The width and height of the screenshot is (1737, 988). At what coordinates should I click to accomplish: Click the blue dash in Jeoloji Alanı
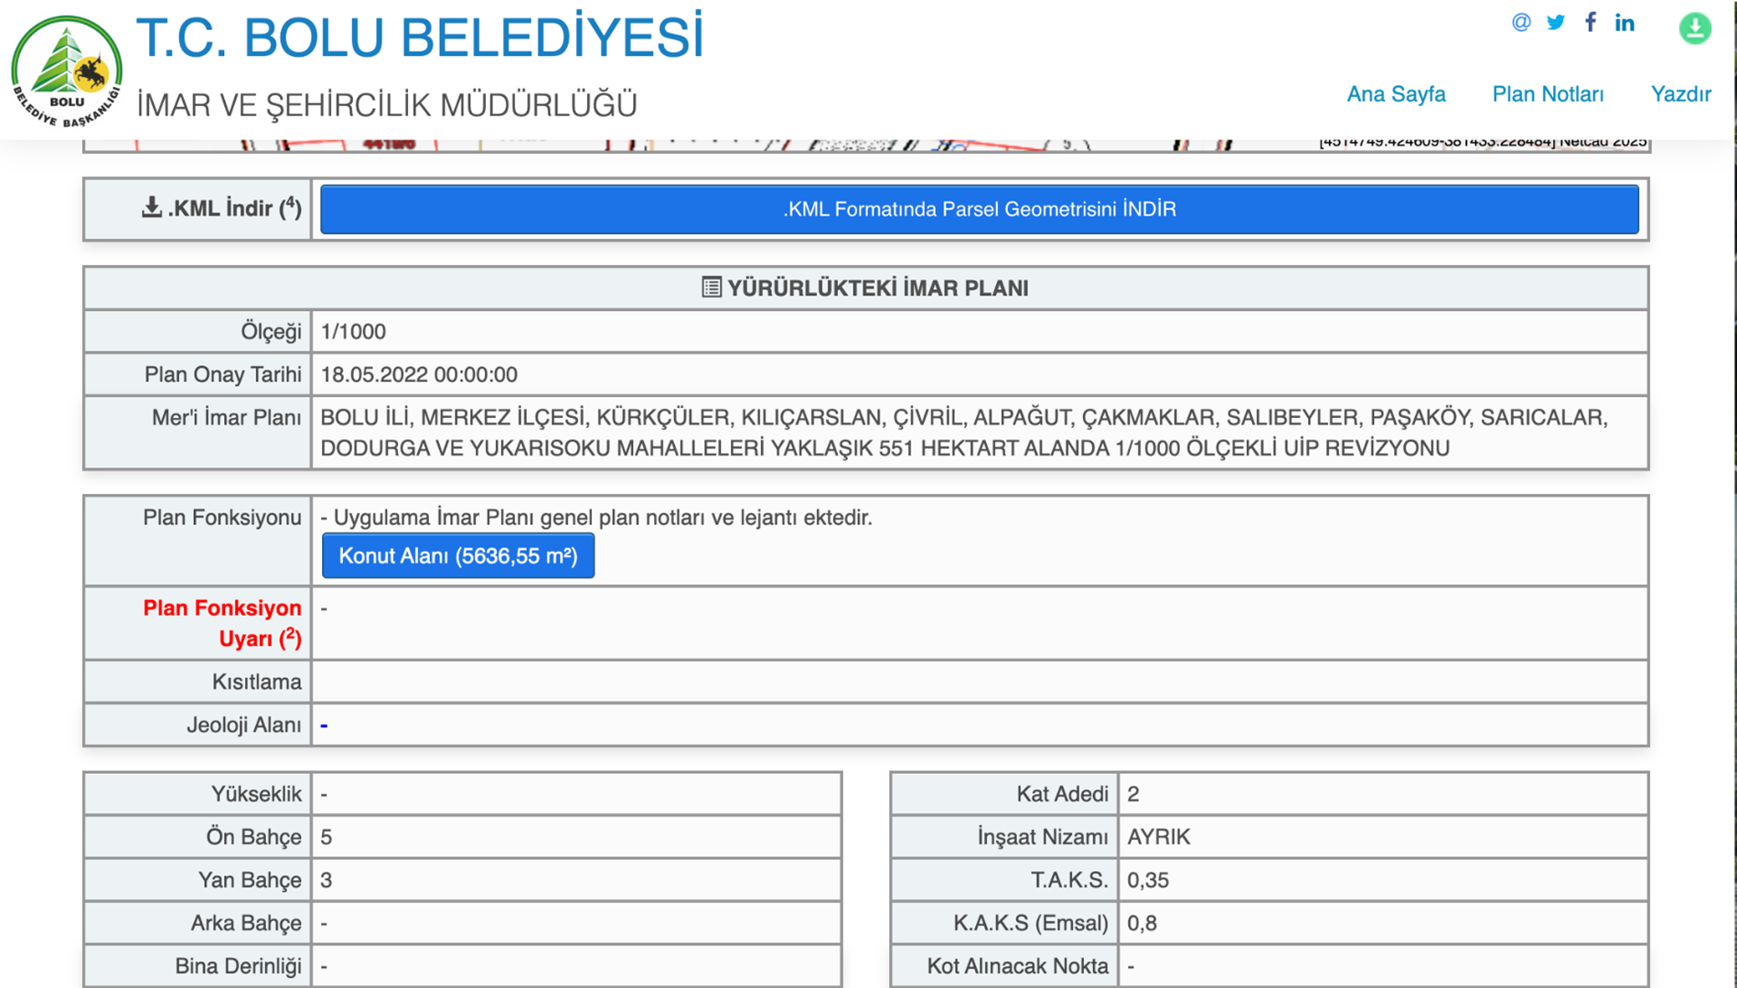click(x=324, y=725)
